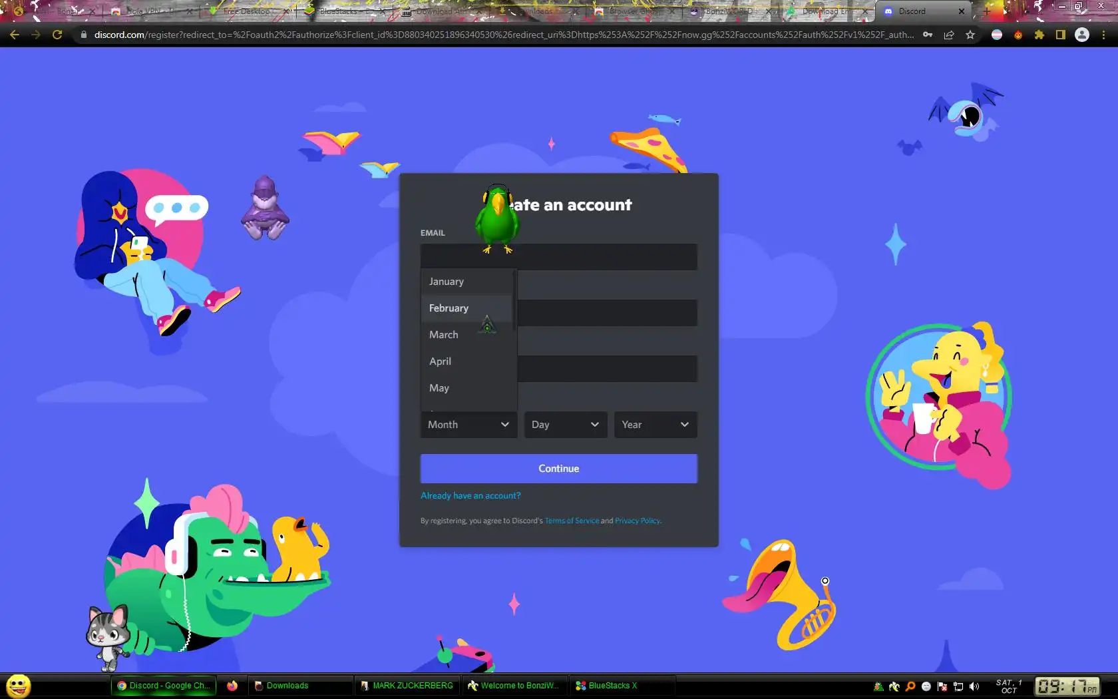Open the Month dropdown

click(x=468, y=425)
